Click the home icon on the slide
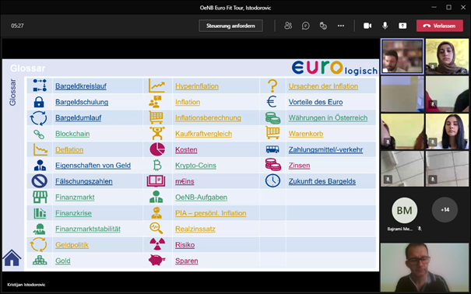The image size is (471, 294). [12, 257]
